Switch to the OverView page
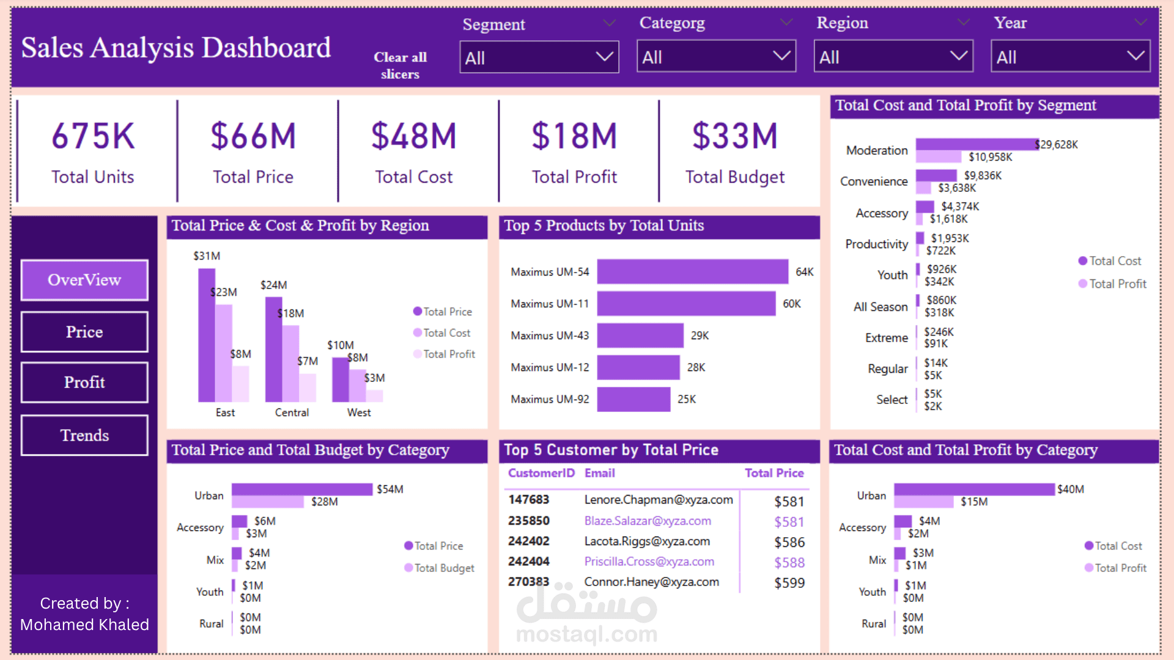Image resolution: width=1174 pixels, height=660 pixels. click(x=84, y=280)
